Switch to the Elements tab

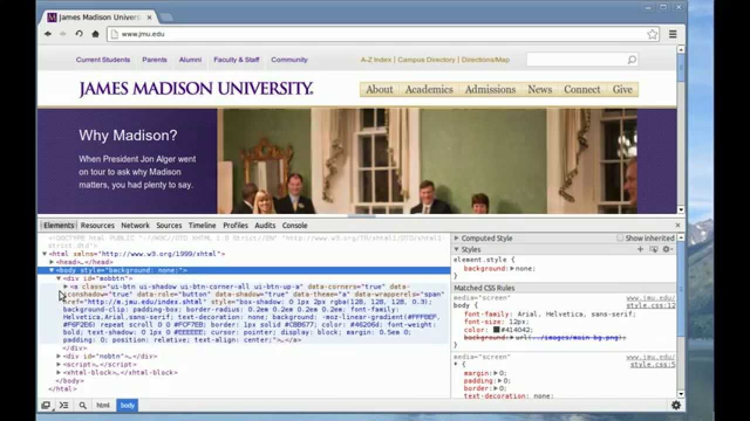[x=59, y=225]
